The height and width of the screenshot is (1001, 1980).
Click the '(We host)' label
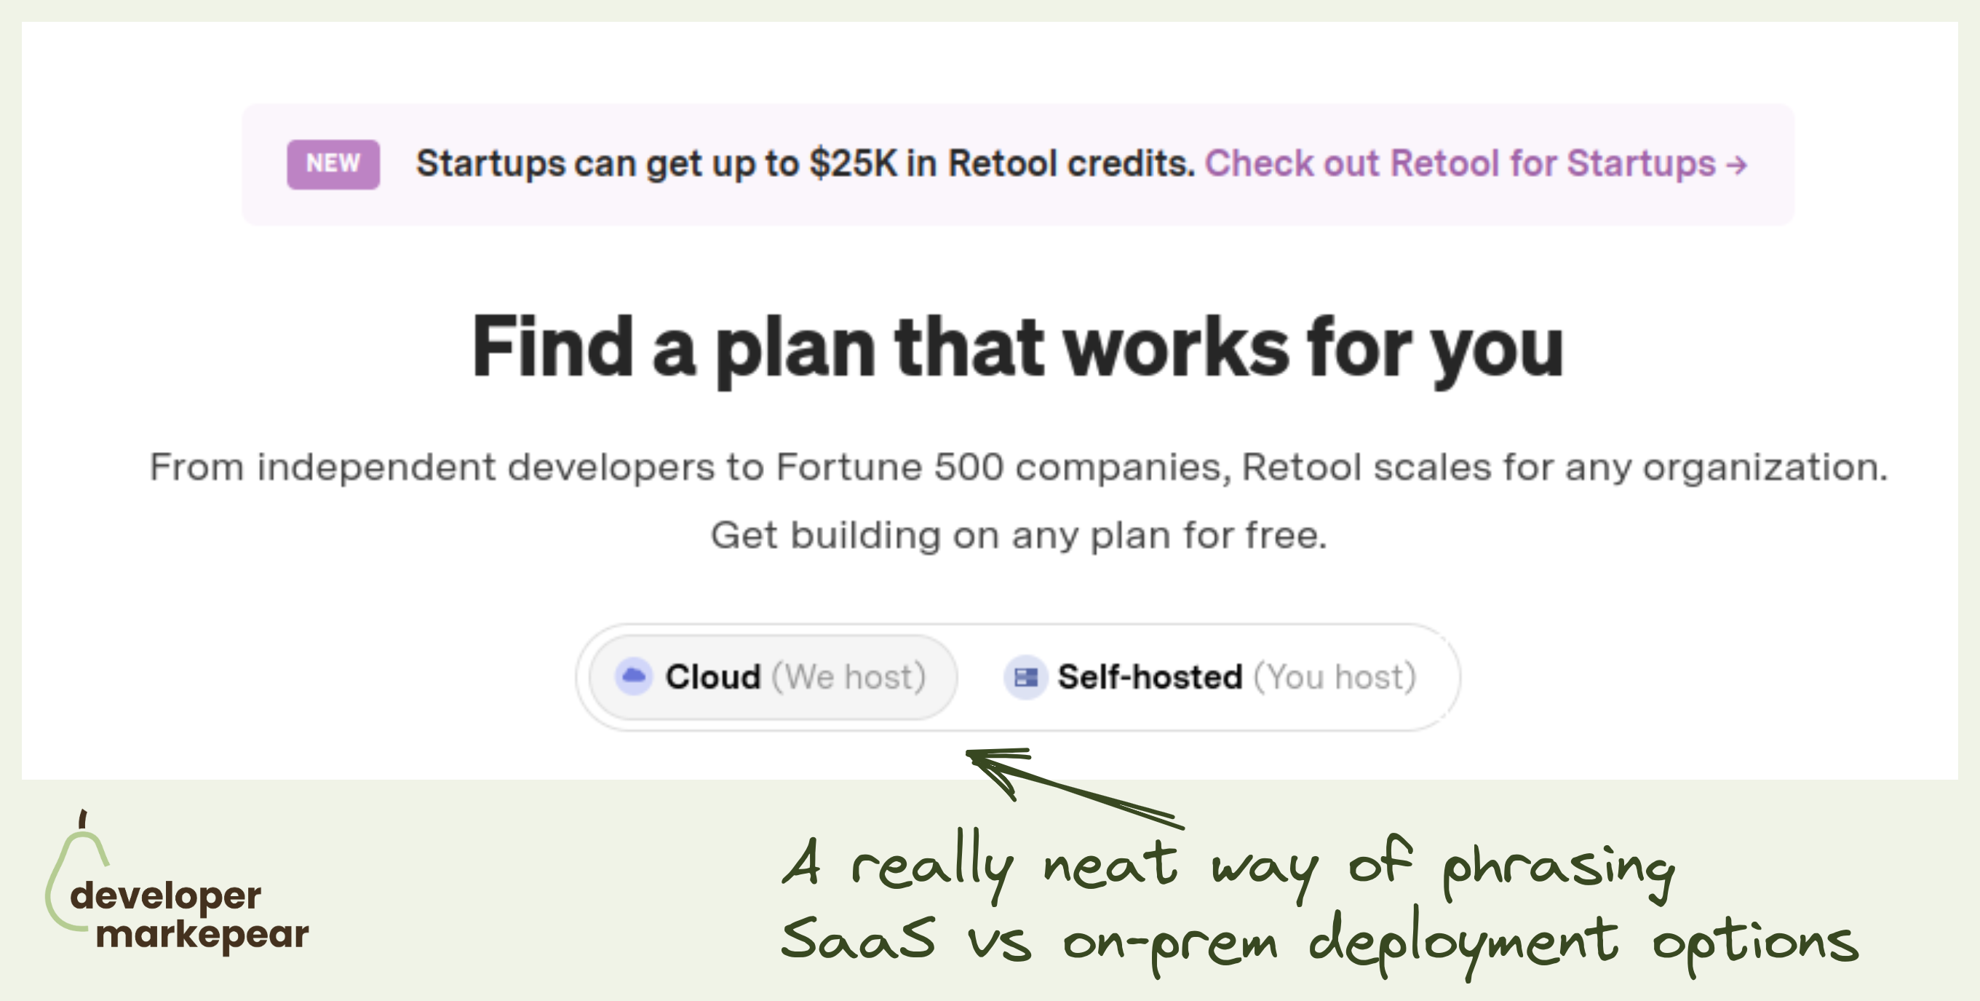click(x=848, y=677)
